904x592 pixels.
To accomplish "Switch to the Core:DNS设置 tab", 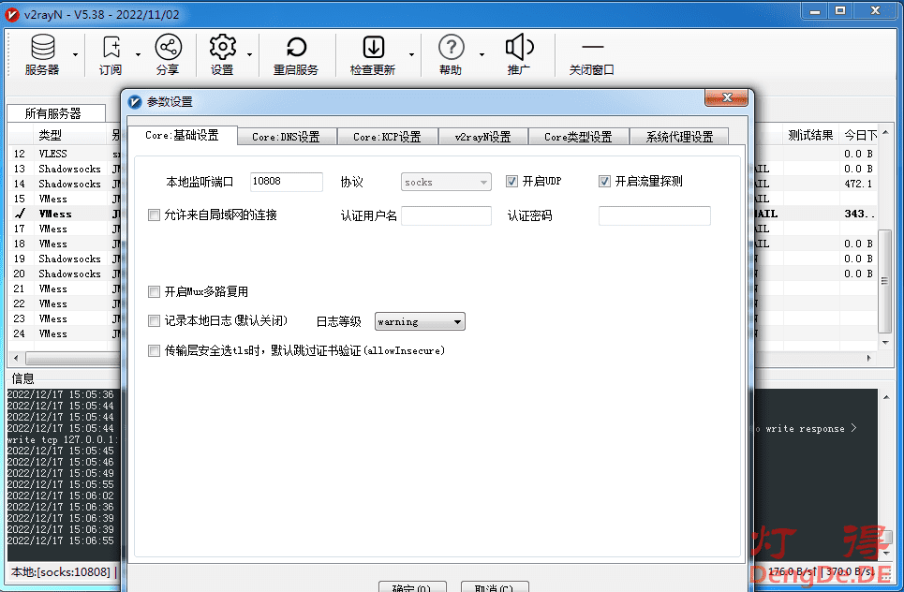I will tap(286, 137).
